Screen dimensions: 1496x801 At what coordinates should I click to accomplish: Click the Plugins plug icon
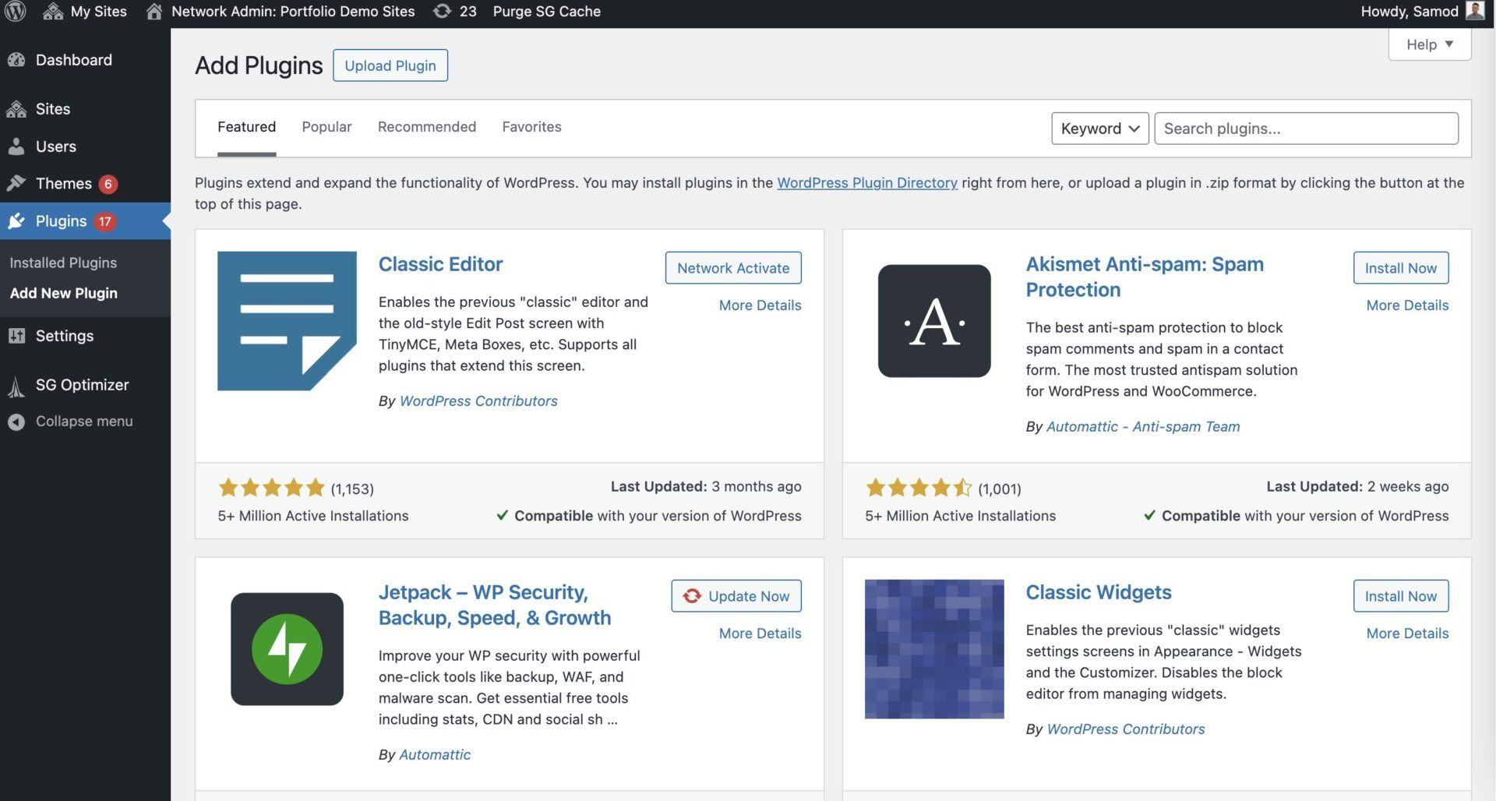click(16, 221)
